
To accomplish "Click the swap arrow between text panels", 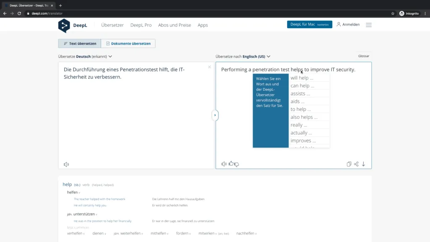I will [215, 115].
